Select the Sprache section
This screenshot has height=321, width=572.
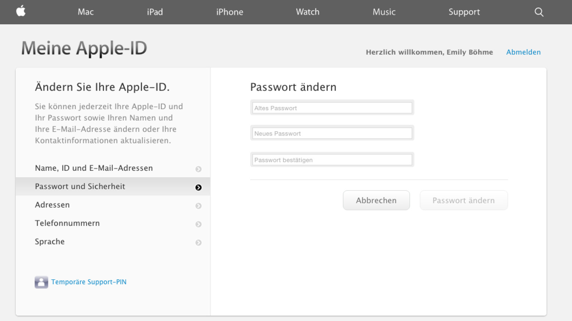113,241
